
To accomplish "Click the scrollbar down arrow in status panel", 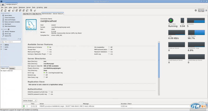I will point(159,95).
